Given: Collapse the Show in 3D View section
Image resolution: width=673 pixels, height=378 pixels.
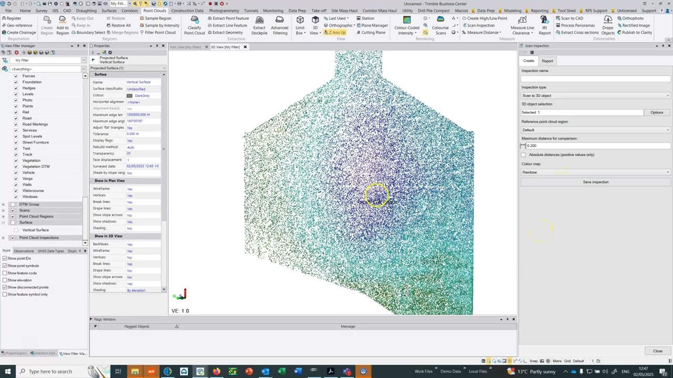Looking at the screenshot, I should click(91, 236).
